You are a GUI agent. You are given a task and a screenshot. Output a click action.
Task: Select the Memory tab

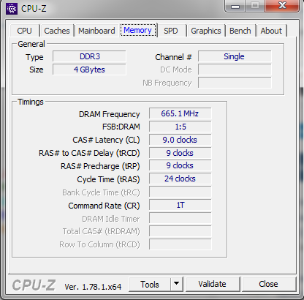138,30
